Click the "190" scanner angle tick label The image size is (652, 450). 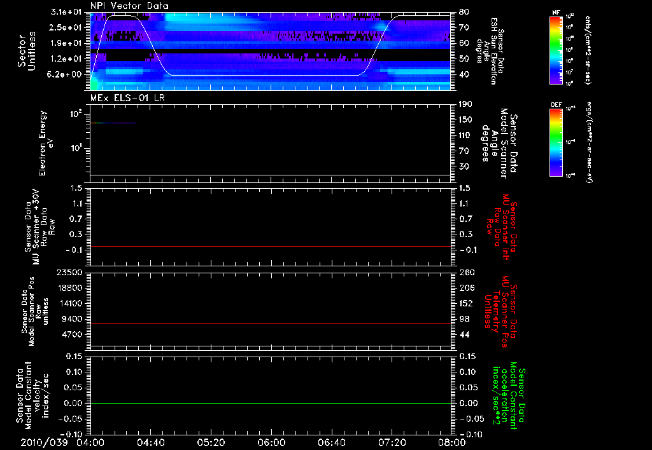466,104
